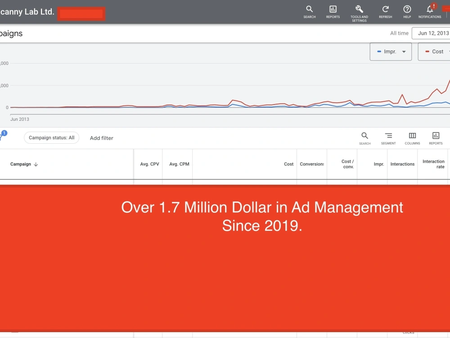Screen dimensions: 450x338
Task: Open table Reports icon
Action: [436, 138]
